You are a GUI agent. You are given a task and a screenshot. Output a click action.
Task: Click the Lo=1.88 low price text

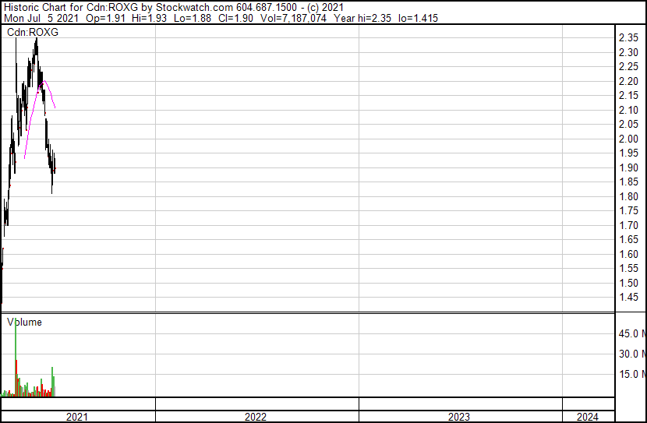pos(193,18)
